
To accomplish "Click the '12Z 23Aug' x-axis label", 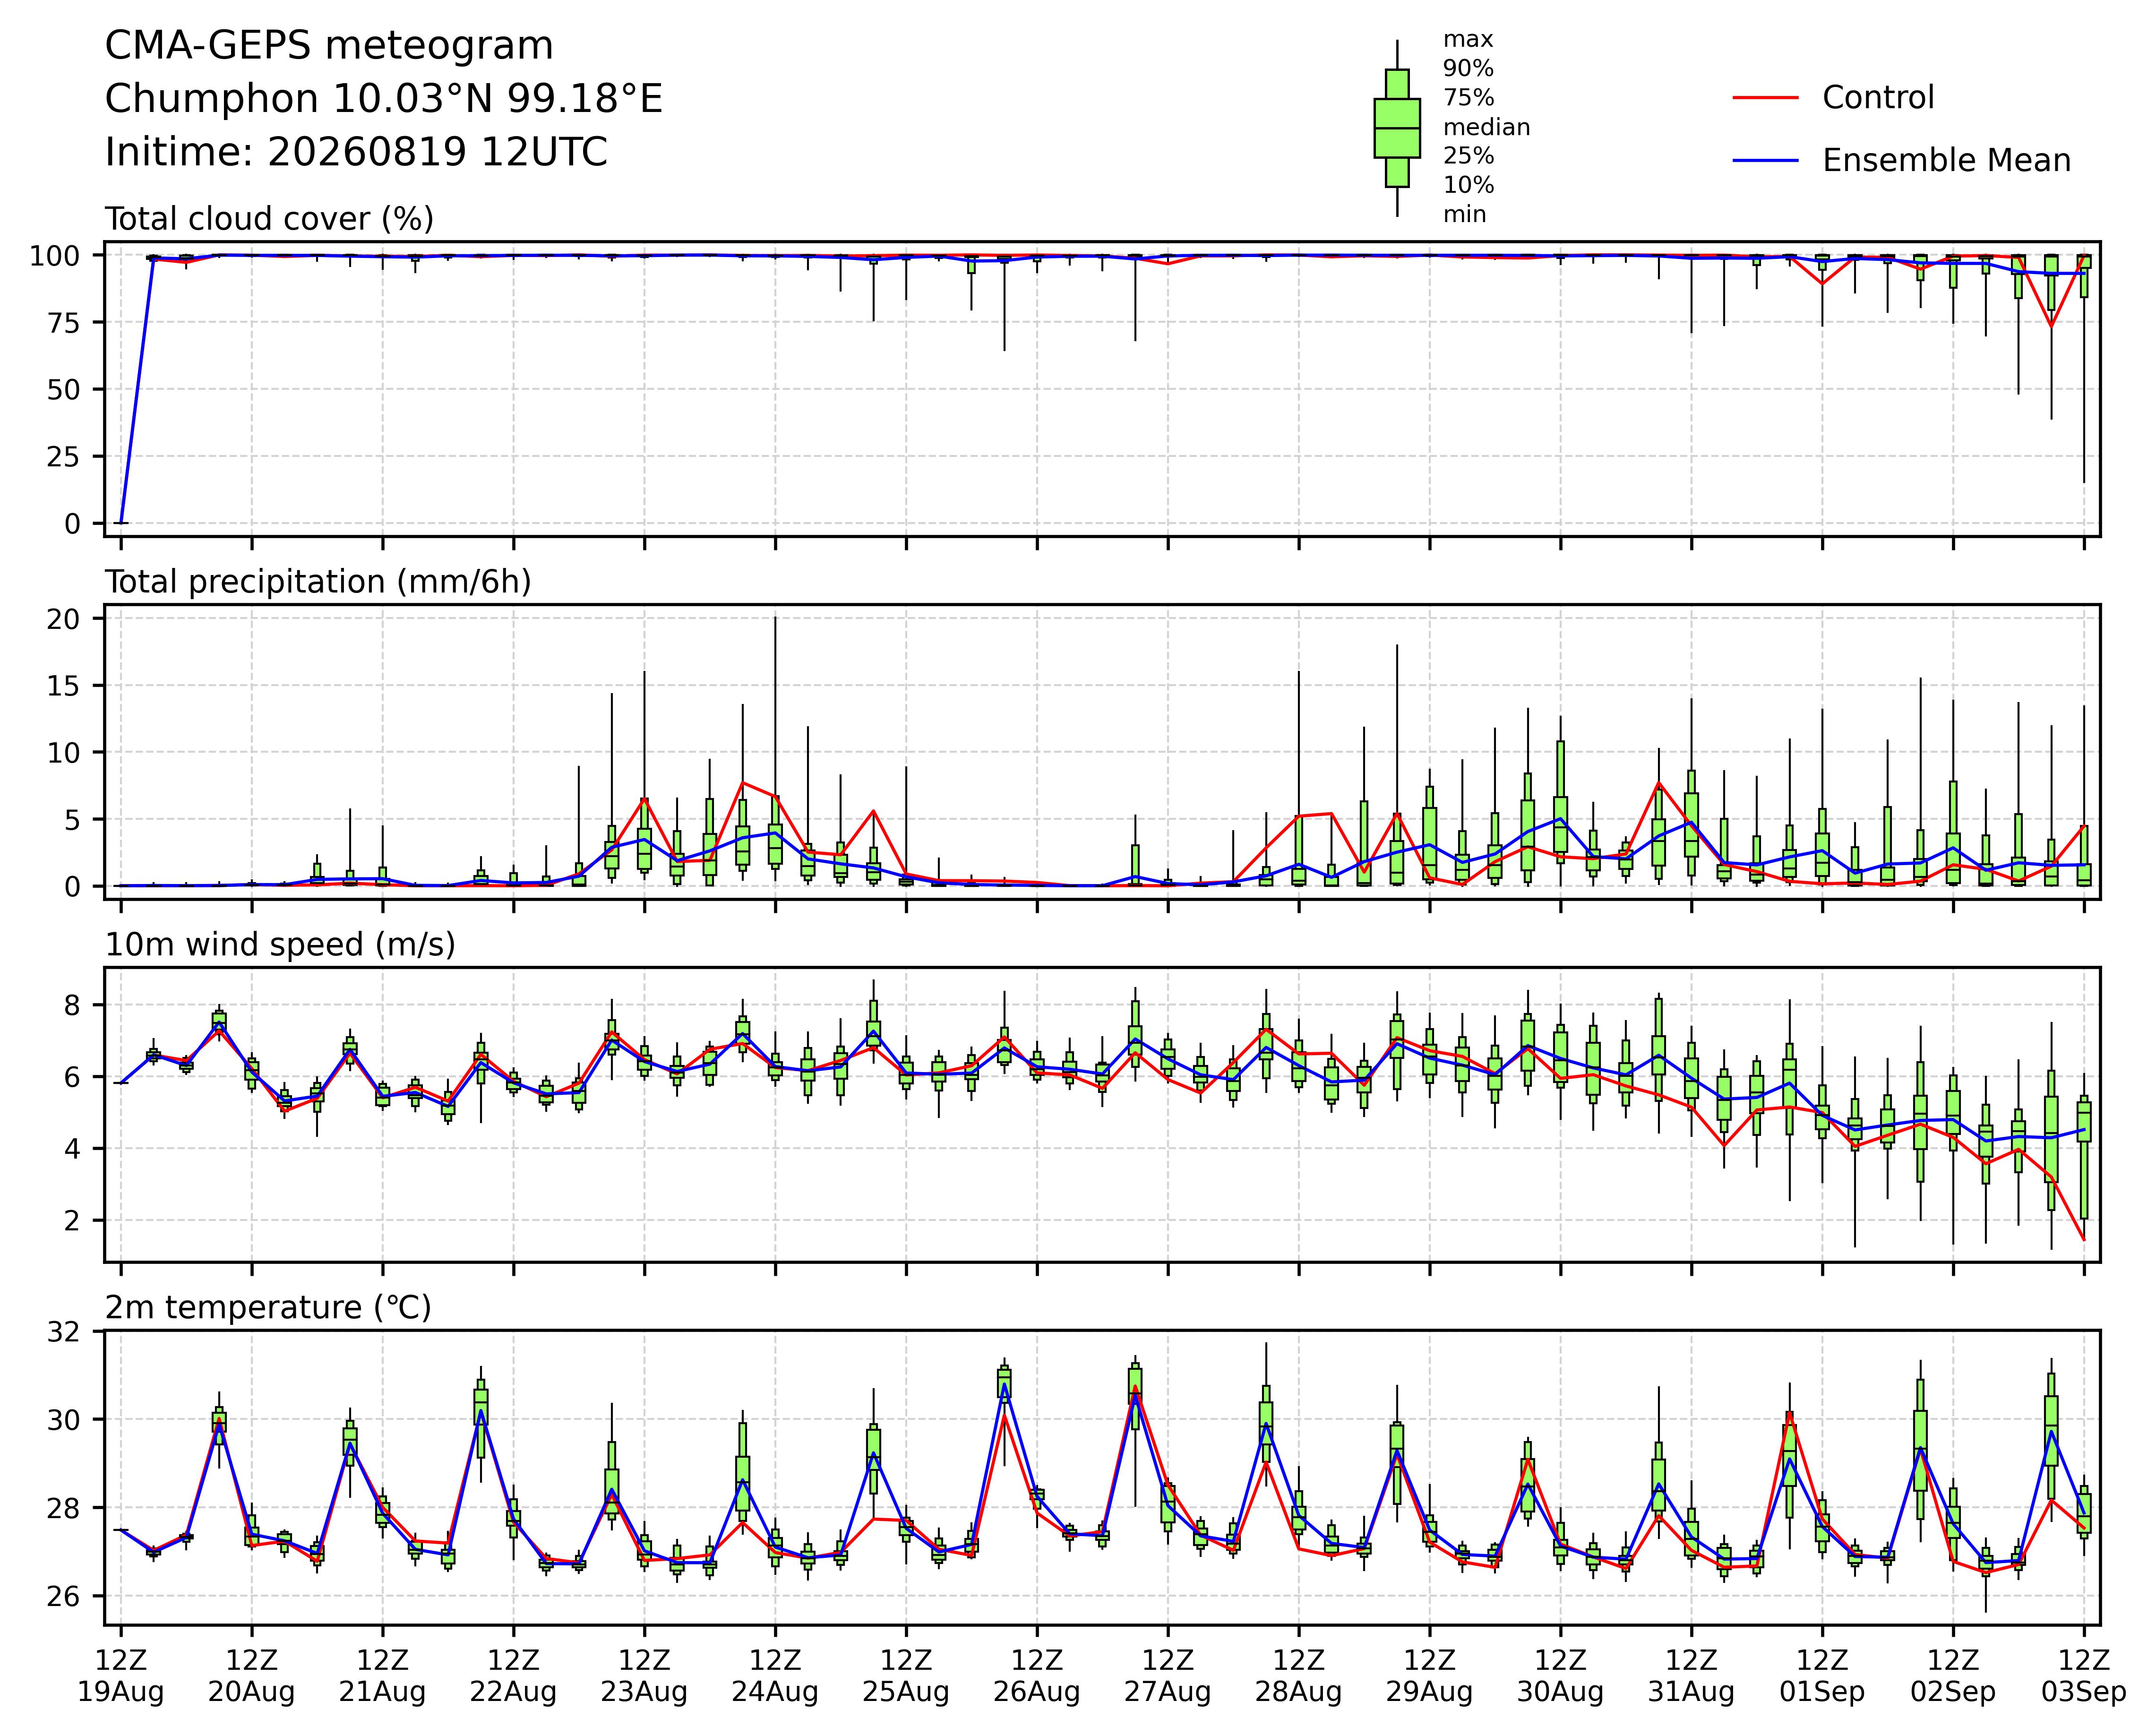I will (x=644, y=1675).
